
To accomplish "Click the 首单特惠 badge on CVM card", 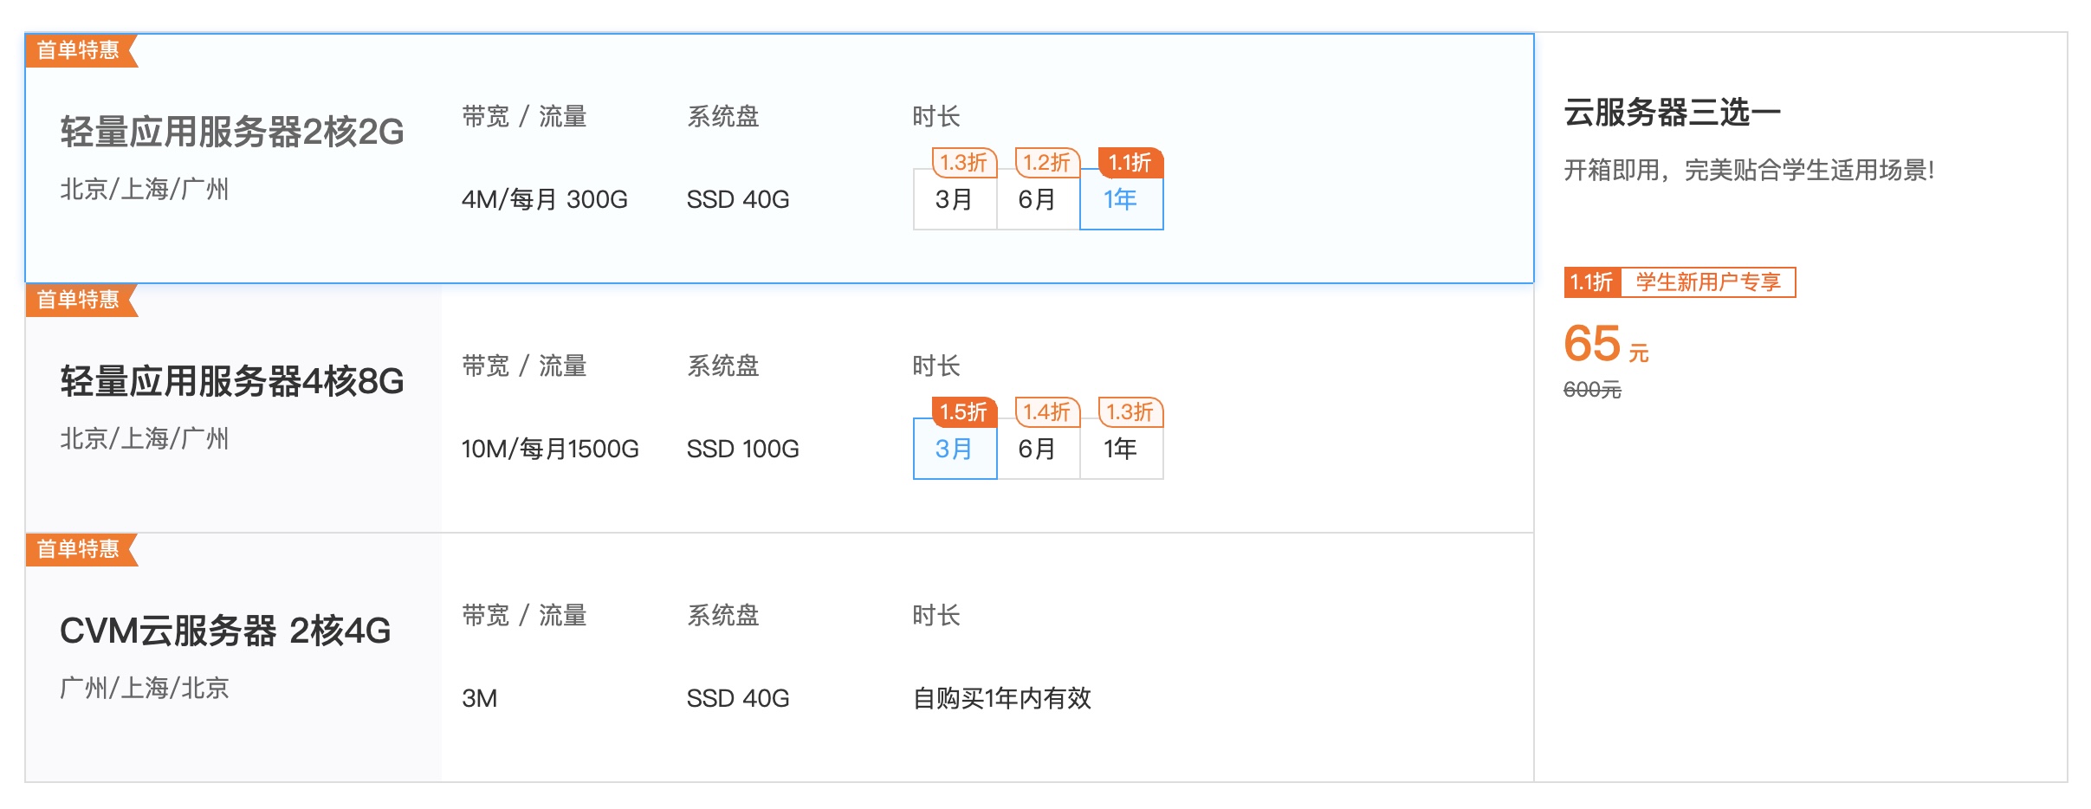I will 76,551.
